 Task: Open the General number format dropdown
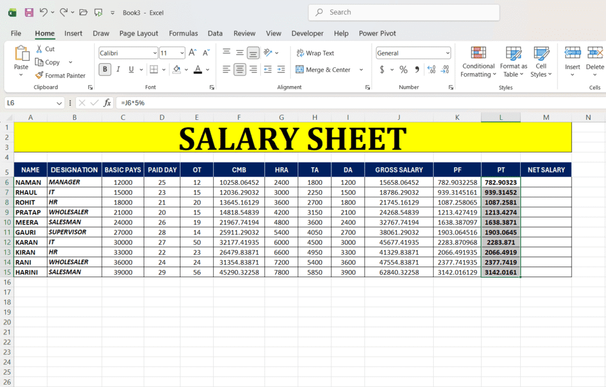tap(447, 53)
